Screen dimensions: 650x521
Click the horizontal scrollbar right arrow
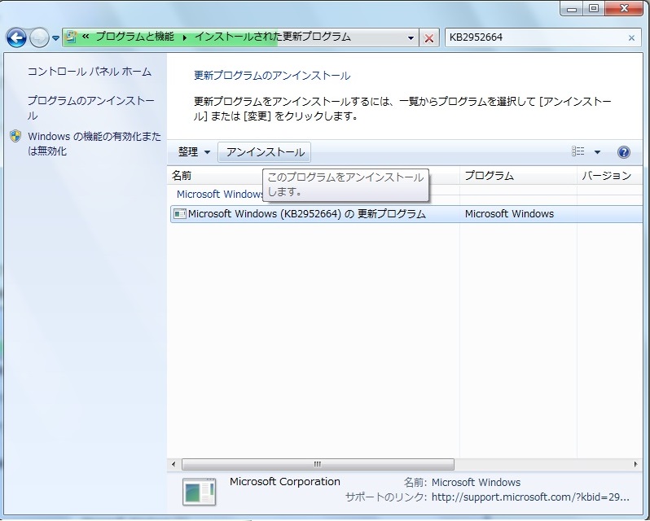(635, 464)
